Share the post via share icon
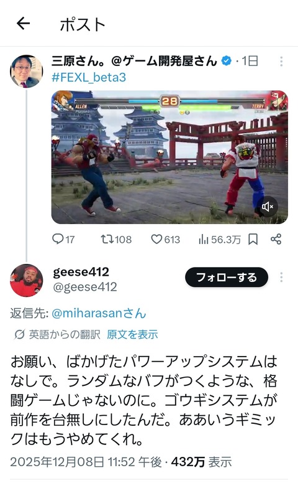Image resolution: width=298 pixels, height=483 pixels. click(x=276, y=239)
